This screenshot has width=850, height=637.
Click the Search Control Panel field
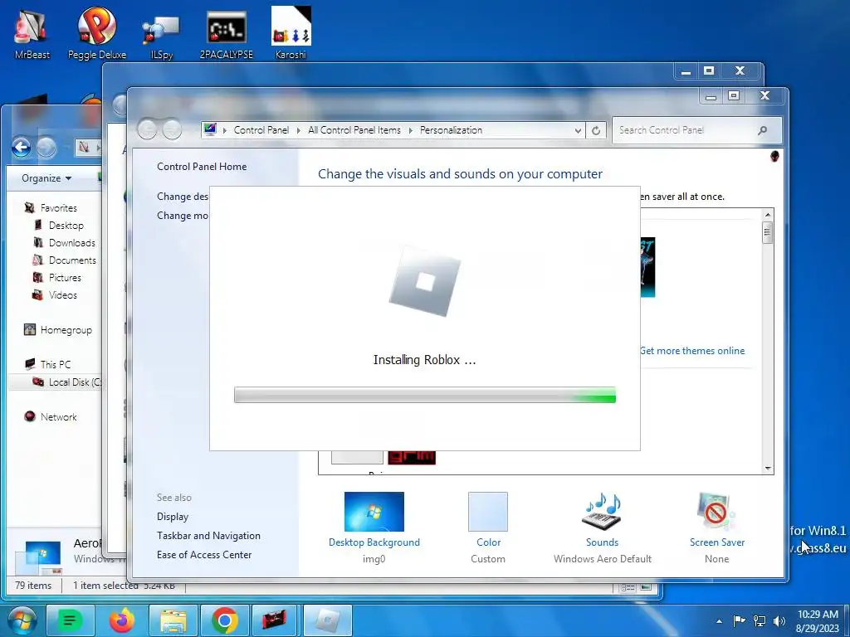(x=697, y=130)
